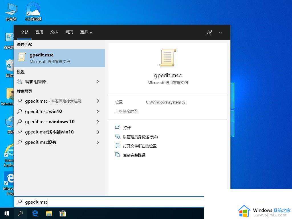The width and height of the screenshot is (292, 219).
Task: Open the three-dots options menu
Action: (x=221, y=32)
